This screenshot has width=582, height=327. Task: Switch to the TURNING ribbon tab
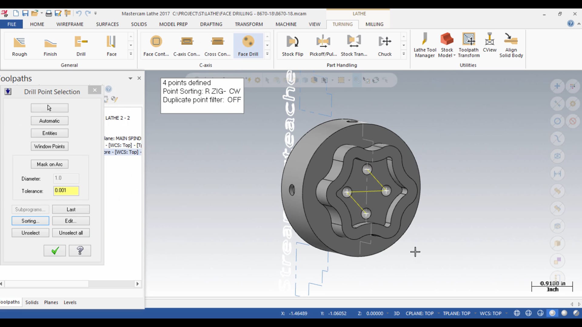343,24
